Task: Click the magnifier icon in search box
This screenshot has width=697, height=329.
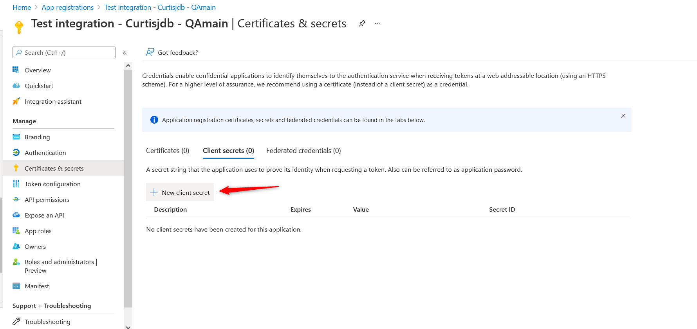Action: [18, 52]
